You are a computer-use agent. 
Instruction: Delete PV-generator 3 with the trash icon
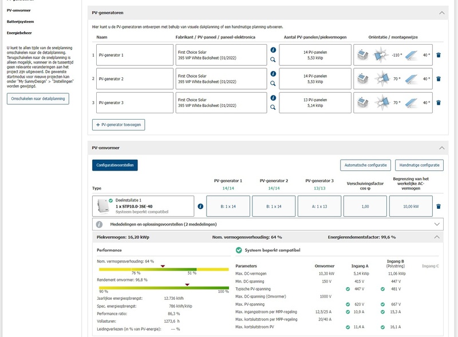coord(439,103)
